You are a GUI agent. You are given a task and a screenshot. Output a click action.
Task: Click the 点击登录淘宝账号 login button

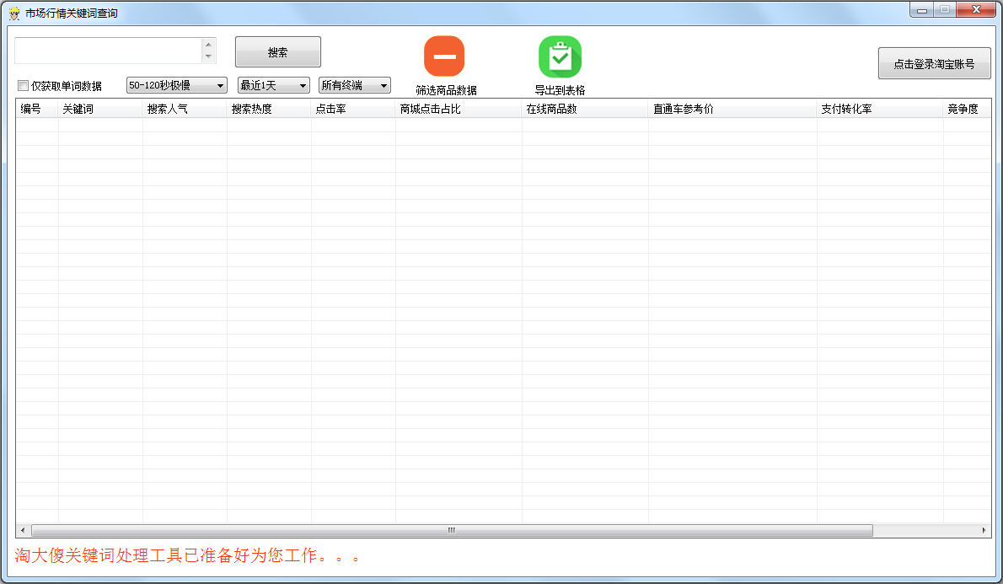click(934, 64)
